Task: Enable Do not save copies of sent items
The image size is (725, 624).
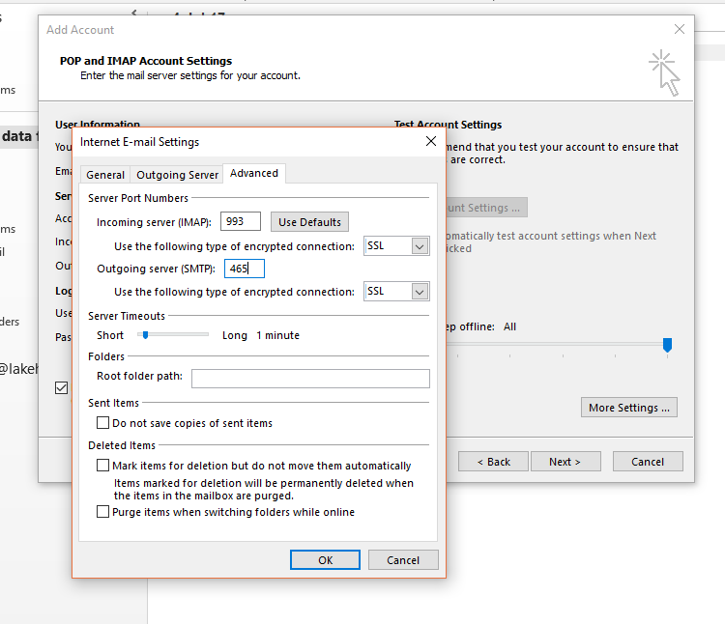Action: click(103, 423)
